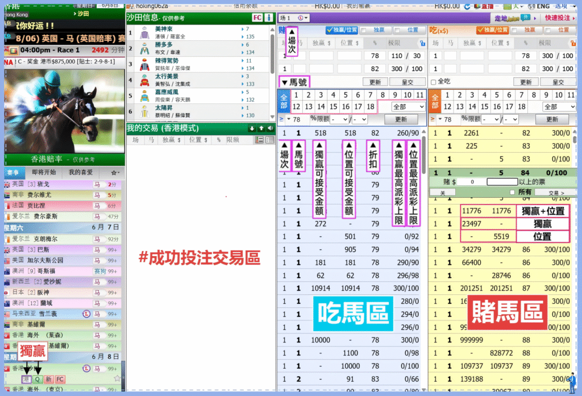Image resolution: width=582 pixels, height=396 pixels.
Task: Click 更新 button beside the 全吃 checkbox
Action: click(526, 82)
